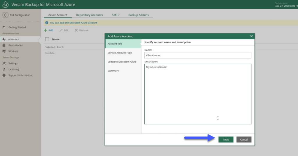Click the Add label in the toolbar
Screen dimensions: 298x156
[51, 30]
